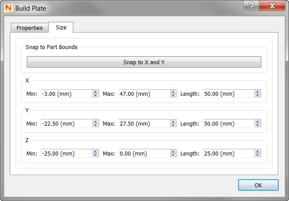Image resolution: width=289 pixels, height=201 pixels.
Task: Increase Y Max with up arrow
Action: [x=173, y=122]
